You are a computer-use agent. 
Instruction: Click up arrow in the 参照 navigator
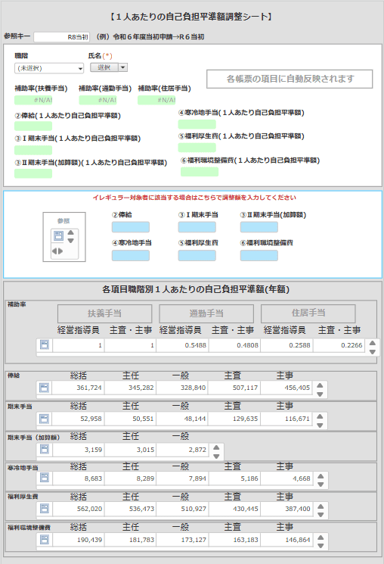(71, 232)
